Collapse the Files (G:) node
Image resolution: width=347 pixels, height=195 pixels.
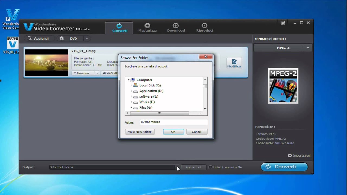pyautogui.click(x=131, y=108)
